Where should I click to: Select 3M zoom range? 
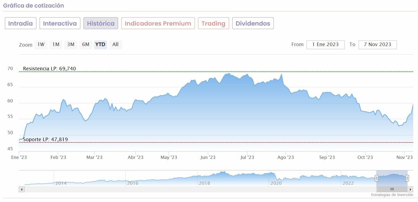71,44
